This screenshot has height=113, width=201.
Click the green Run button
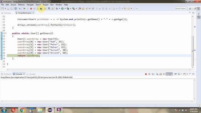coord(62,8)
